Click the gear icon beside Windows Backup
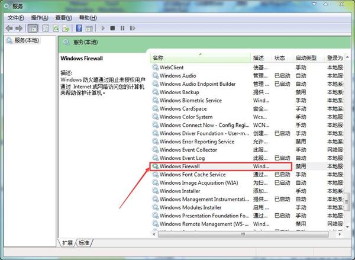 [155, 92]
